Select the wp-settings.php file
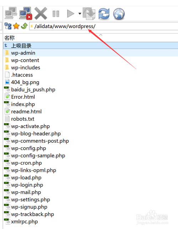Image resolution: width=178 pixels, height=229 pixels. coord(31,200)
